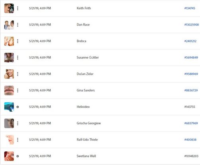
Task: Open the options menu for Gina Sanders
Action: click(x=18, y=90)
